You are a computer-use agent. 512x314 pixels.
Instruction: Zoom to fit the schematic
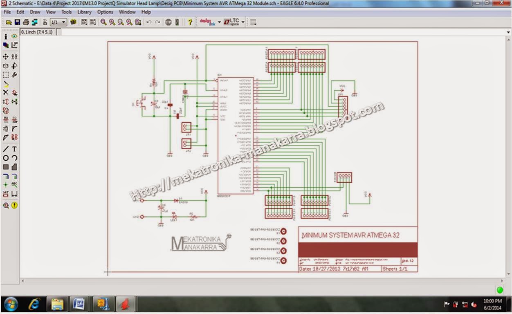click(102, 22)
